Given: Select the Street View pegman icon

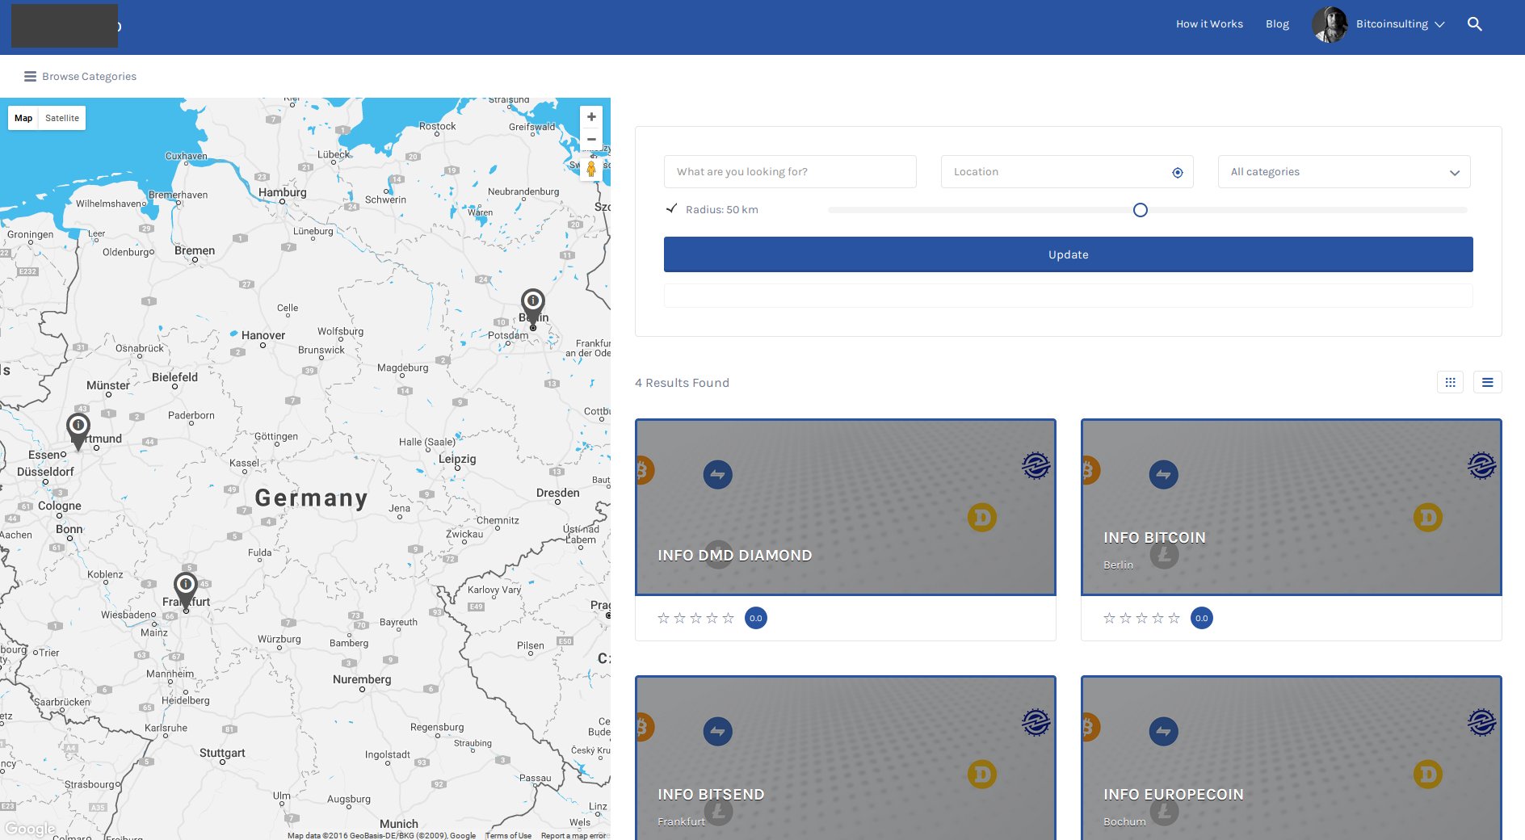Looking at the screenshot, I should tap(591, 169).
